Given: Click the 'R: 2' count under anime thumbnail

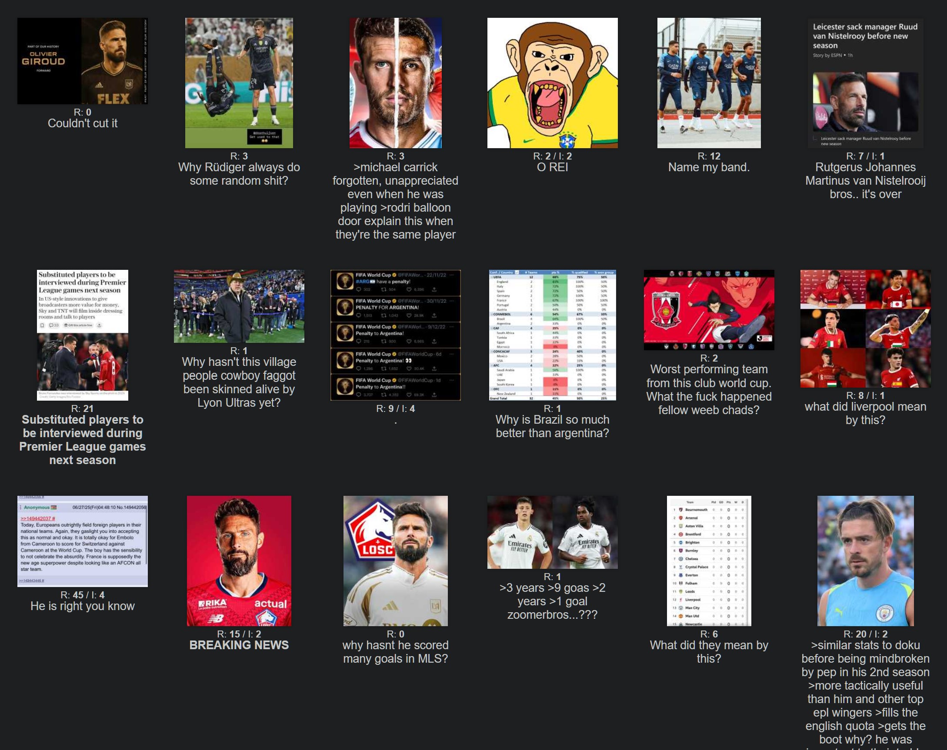Looking at the screenshot, I should [709, 358].
